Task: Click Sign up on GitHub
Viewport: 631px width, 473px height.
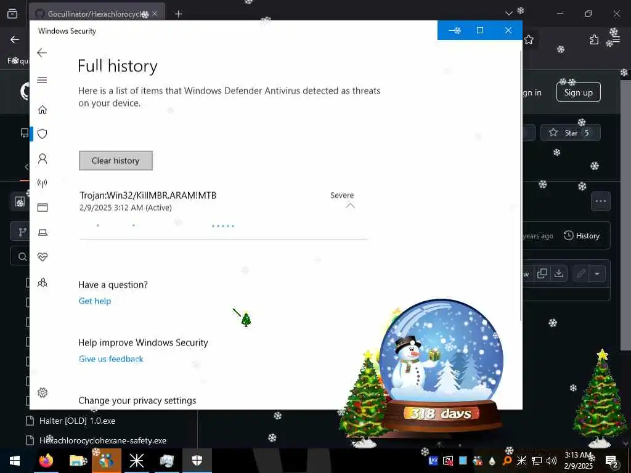Action: (x=578, y=92)
